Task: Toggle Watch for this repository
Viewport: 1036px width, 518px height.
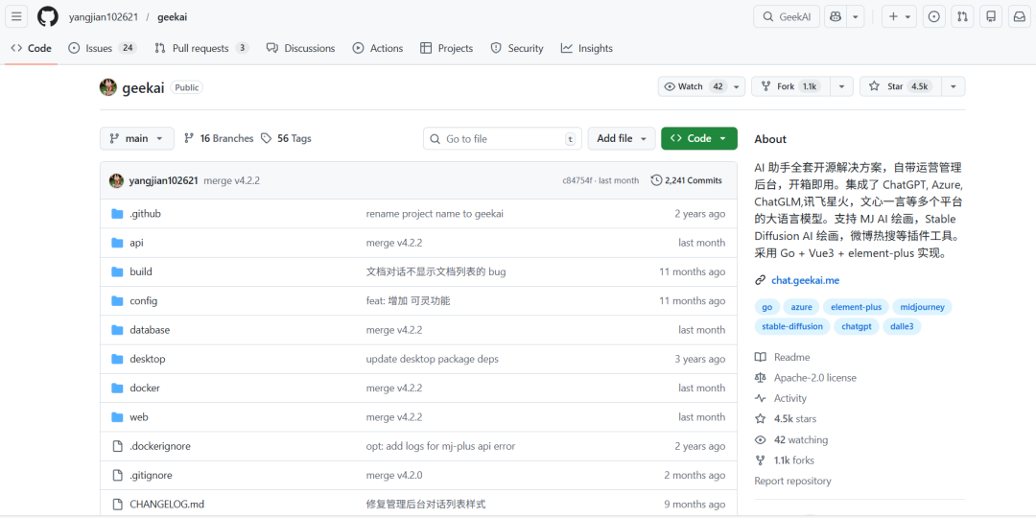Action: click(x=692, y=86)
